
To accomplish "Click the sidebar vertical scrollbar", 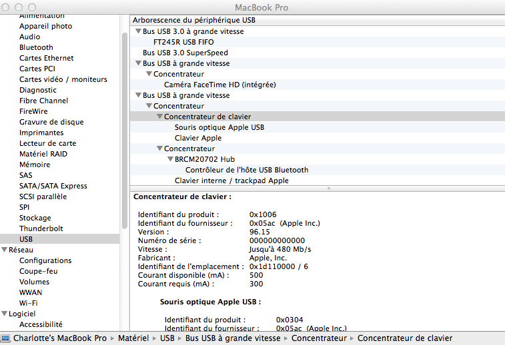I will (x=124, y=133).
